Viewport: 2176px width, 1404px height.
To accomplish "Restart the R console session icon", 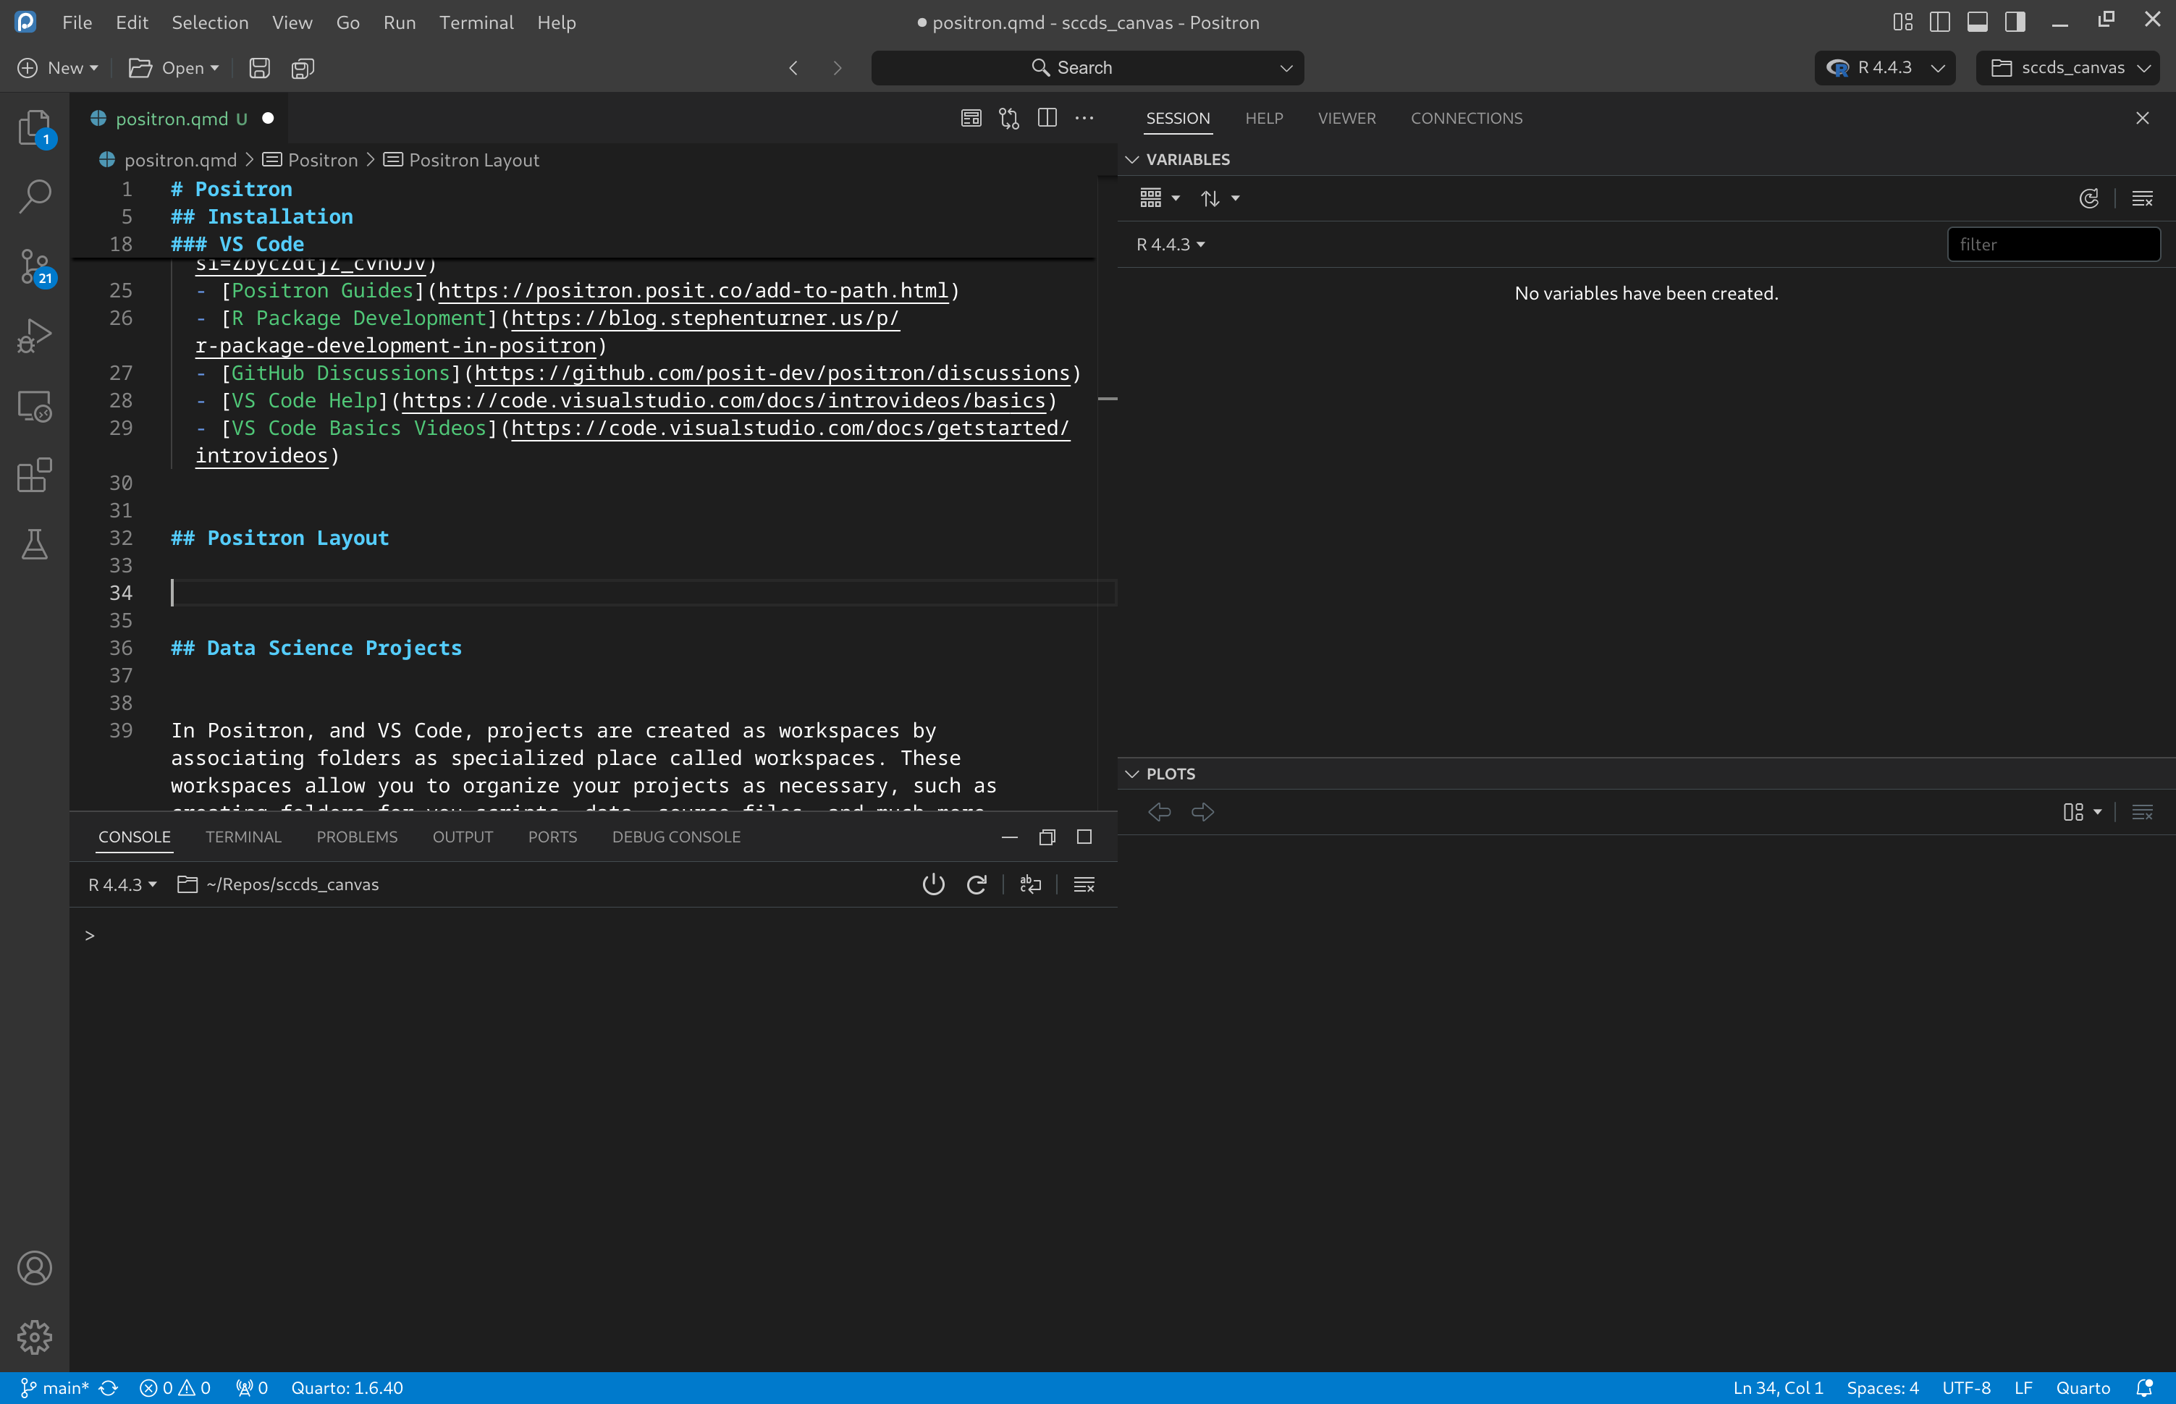I will [x=977, y=884].
